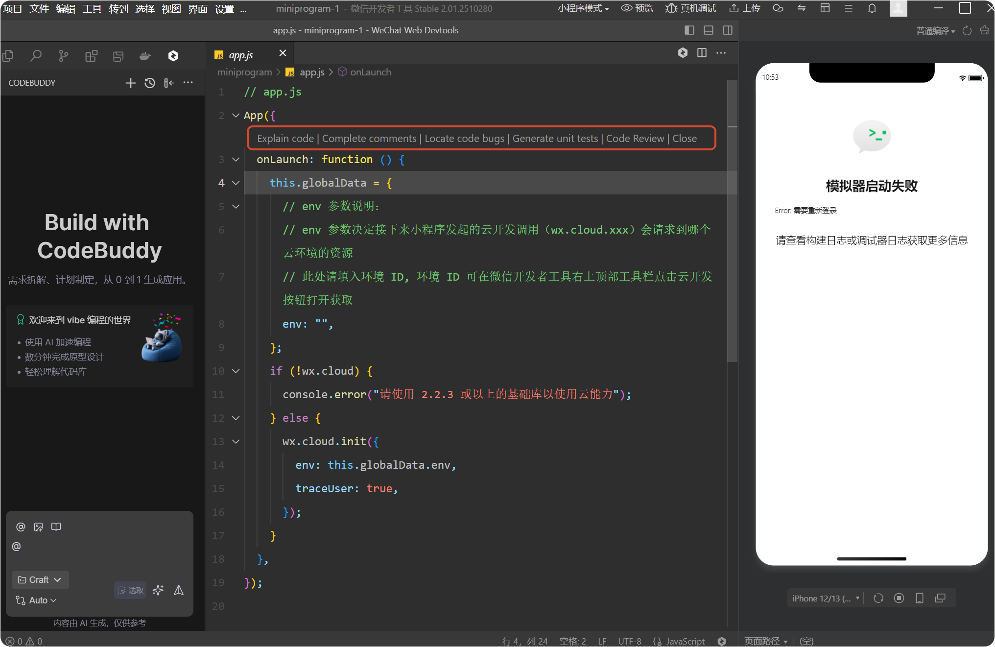Open the Docker whale icon
This screenshot has width=995, height=647.
(x=145, y=56)
